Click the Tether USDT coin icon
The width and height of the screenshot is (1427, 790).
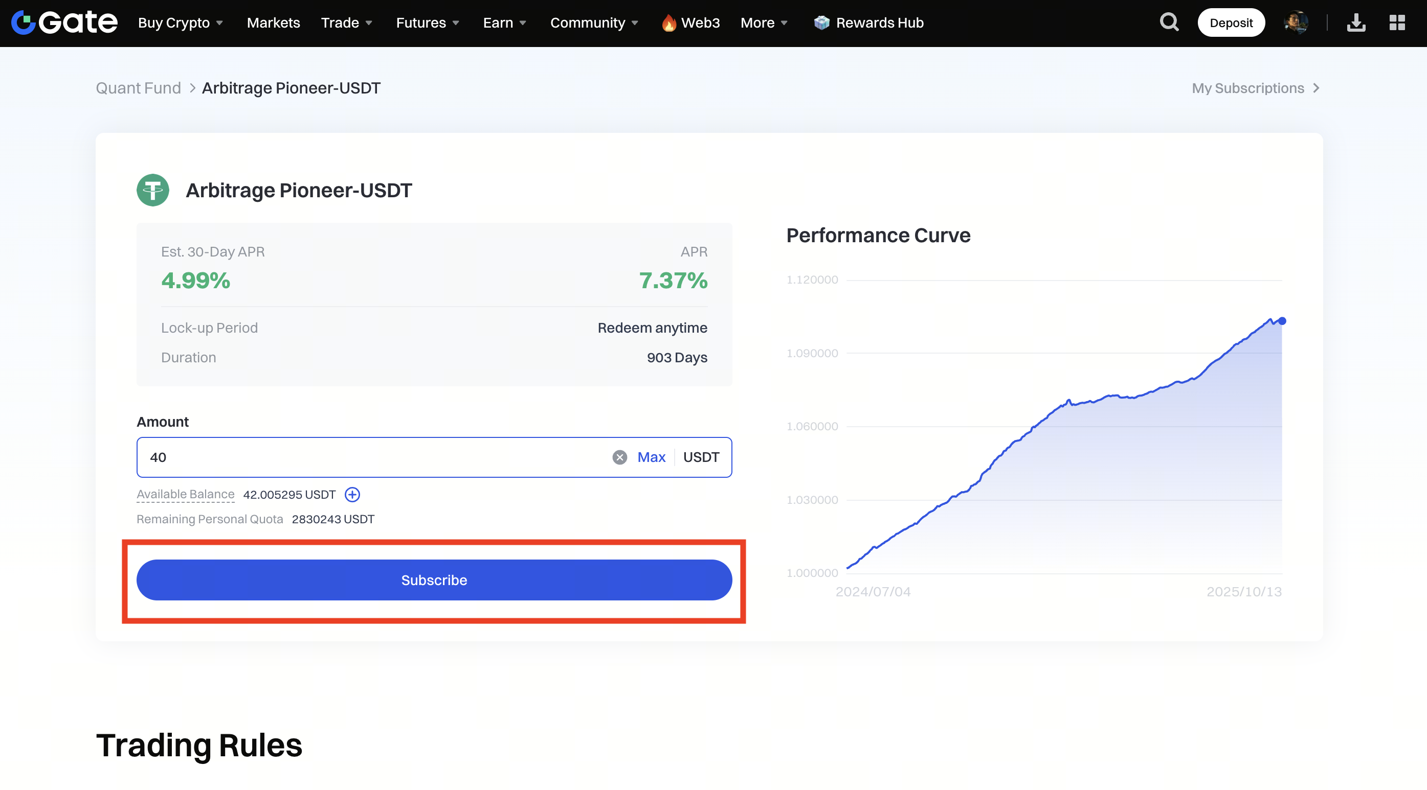point(153,191)
